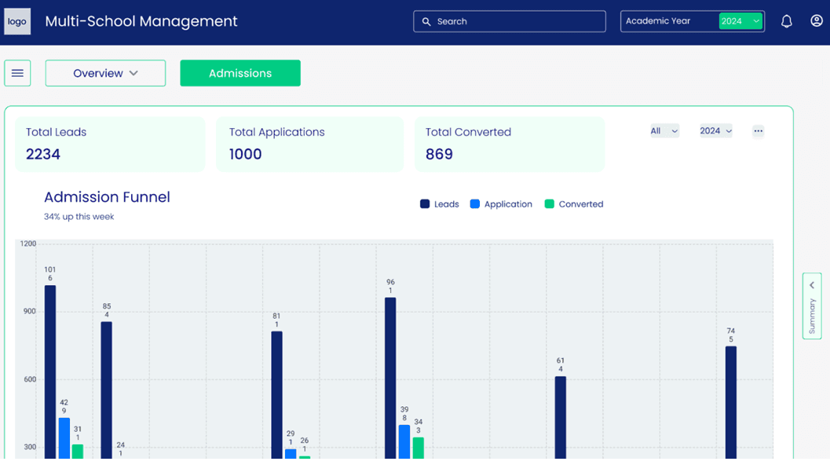Click the notification bell icon
Image resolution: width=830 pixels, height=465 pixels.
coord(787,21)
